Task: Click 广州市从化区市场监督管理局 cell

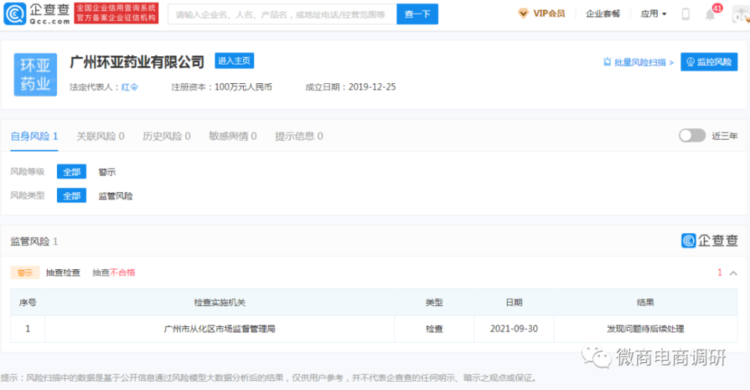Action: click(220, 328)
